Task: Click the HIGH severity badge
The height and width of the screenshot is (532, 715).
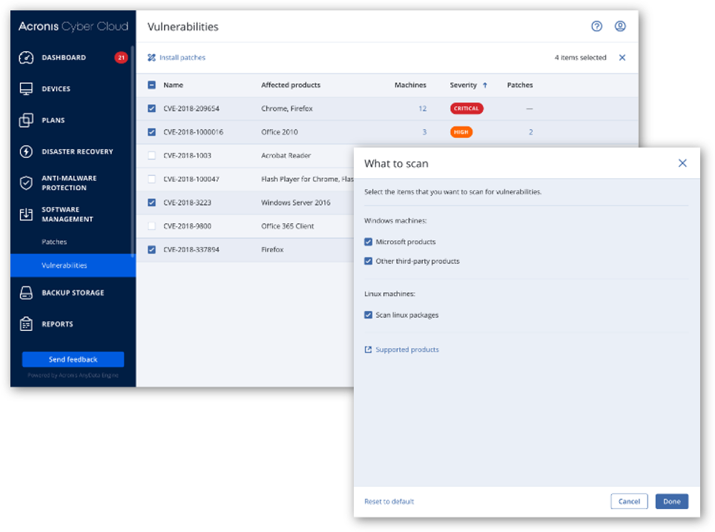Action: coord(461,132)
